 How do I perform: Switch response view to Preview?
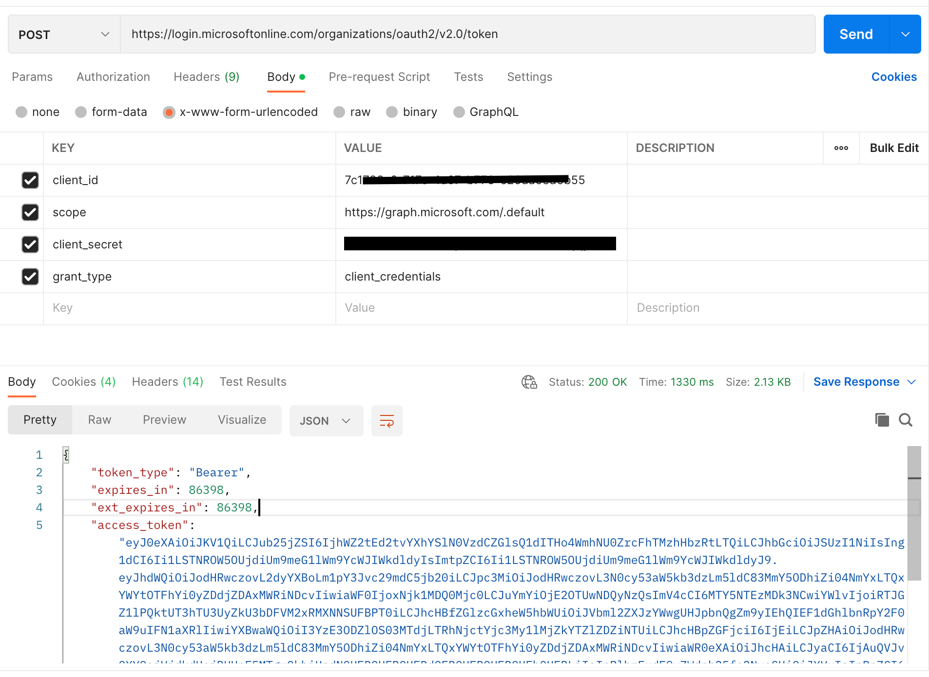coord(164,419)
